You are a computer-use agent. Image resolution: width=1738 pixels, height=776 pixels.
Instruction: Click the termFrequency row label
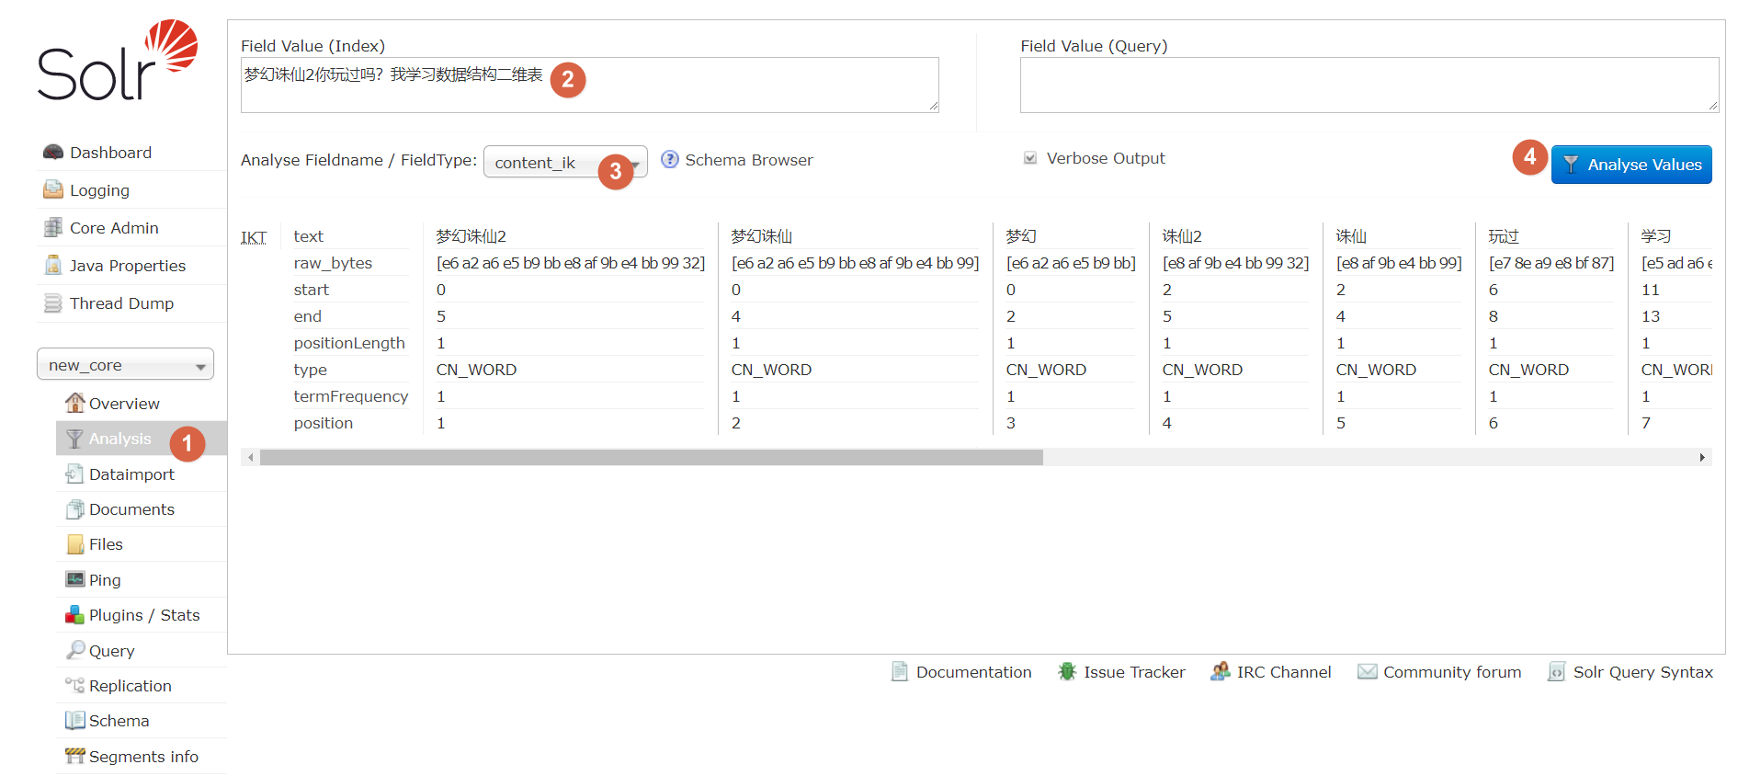tap(351, 395)
